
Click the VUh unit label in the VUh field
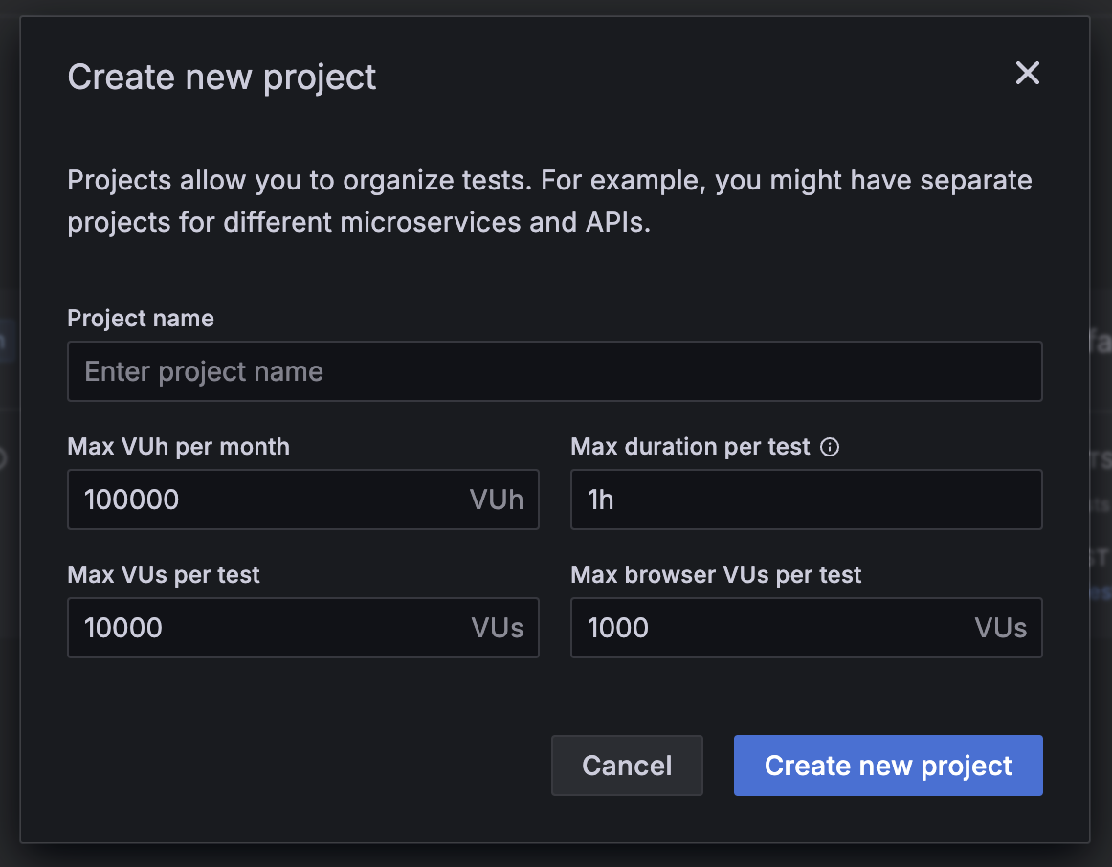(x=496, y=499)
